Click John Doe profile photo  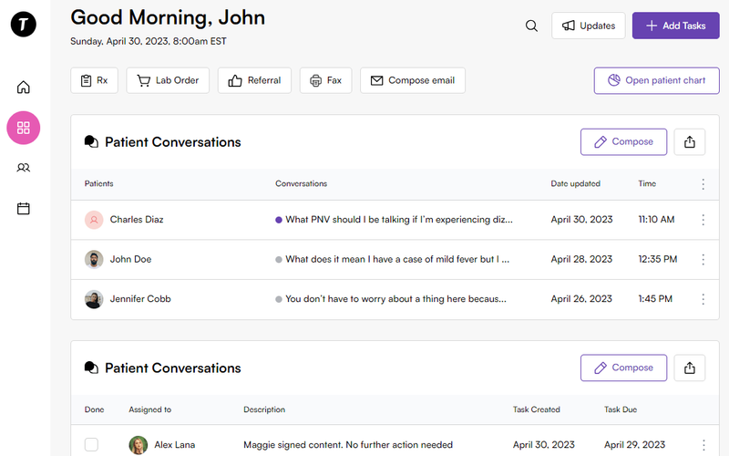[x=94, y=259]
